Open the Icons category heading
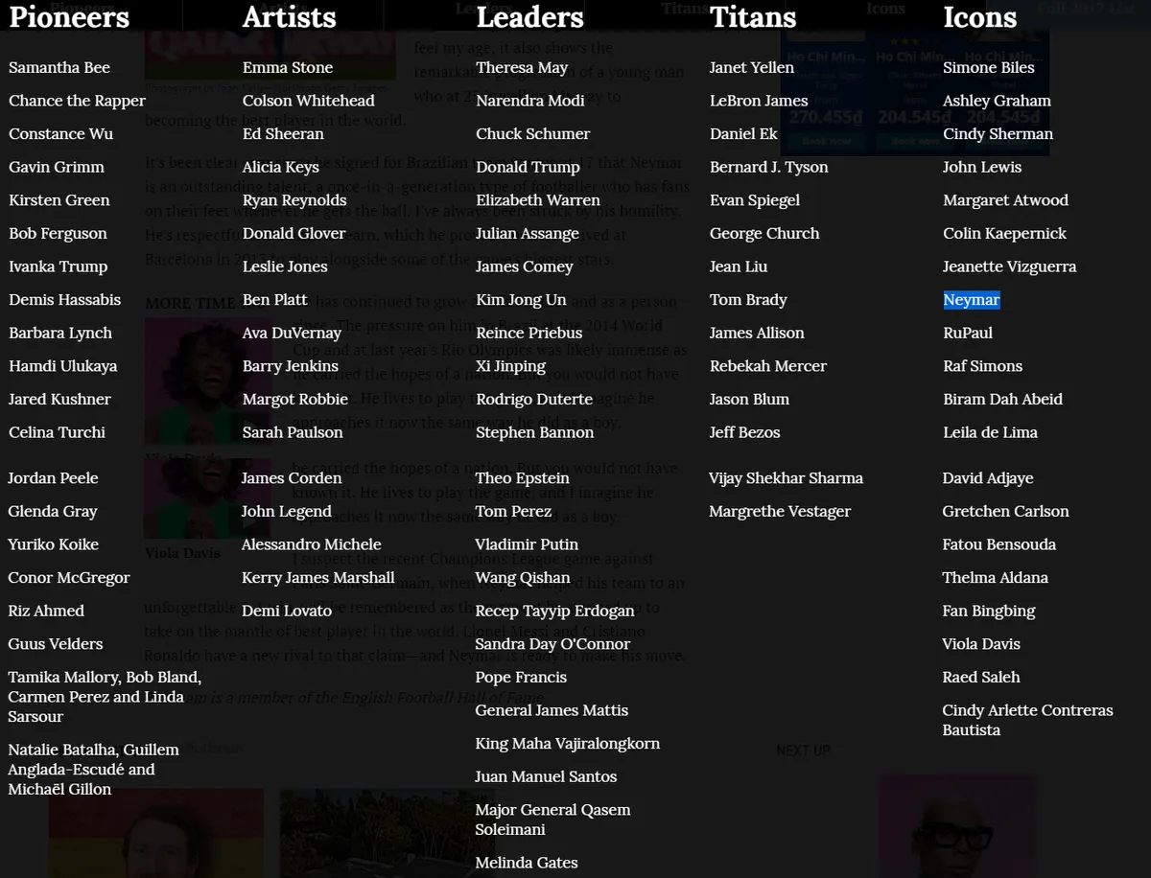Screen dimensions: 1151x878 [x=980, y=17]
